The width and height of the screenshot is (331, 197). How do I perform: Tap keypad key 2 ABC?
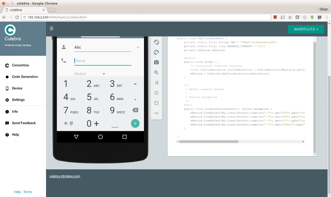[x=93, y=84]
